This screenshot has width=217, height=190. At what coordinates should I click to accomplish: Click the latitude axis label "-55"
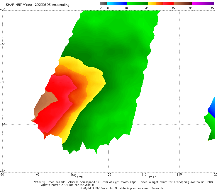tap(3, 124)
